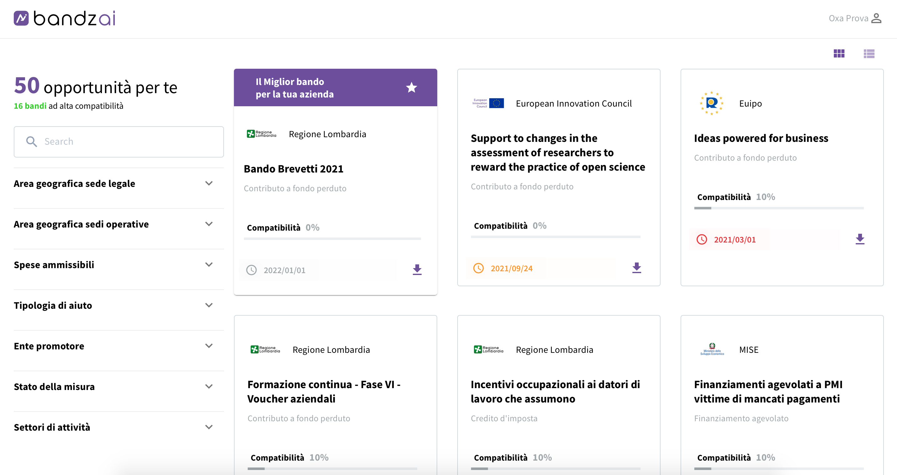Expand the Ente promotore filter
This screenshot has width=897, height=475.
pyautogui.click(x=119, y=347)
